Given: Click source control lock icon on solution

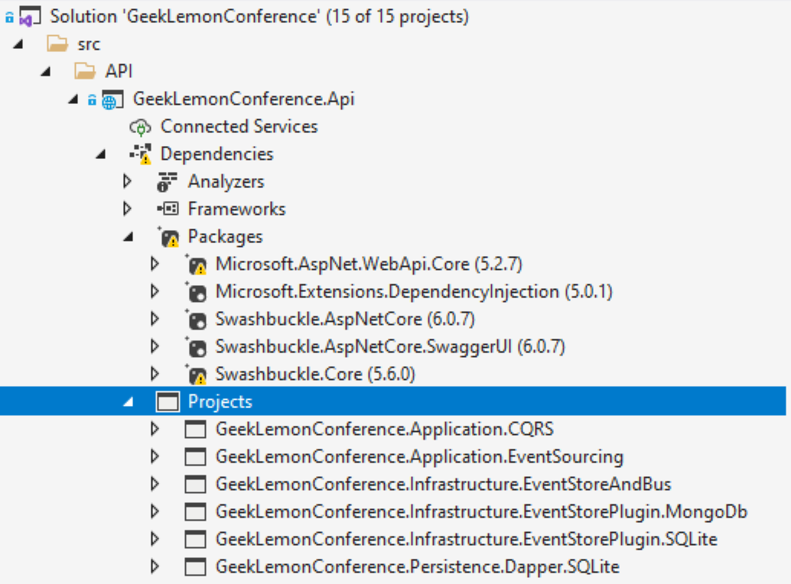Looking at the screenshot, I should [10, 18].
